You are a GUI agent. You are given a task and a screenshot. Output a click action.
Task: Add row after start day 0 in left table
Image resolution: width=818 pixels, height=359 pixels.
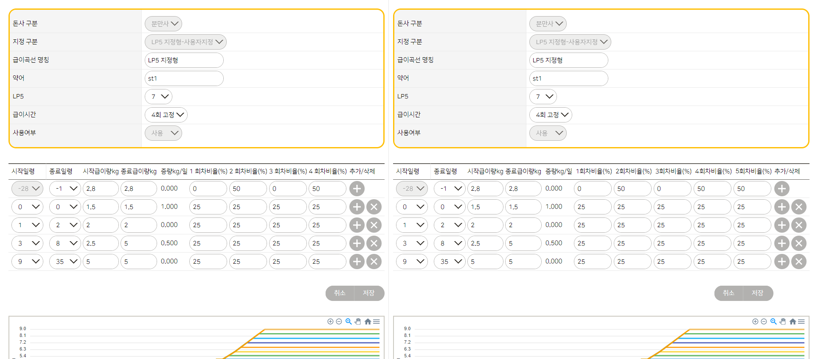coord(357,207)
